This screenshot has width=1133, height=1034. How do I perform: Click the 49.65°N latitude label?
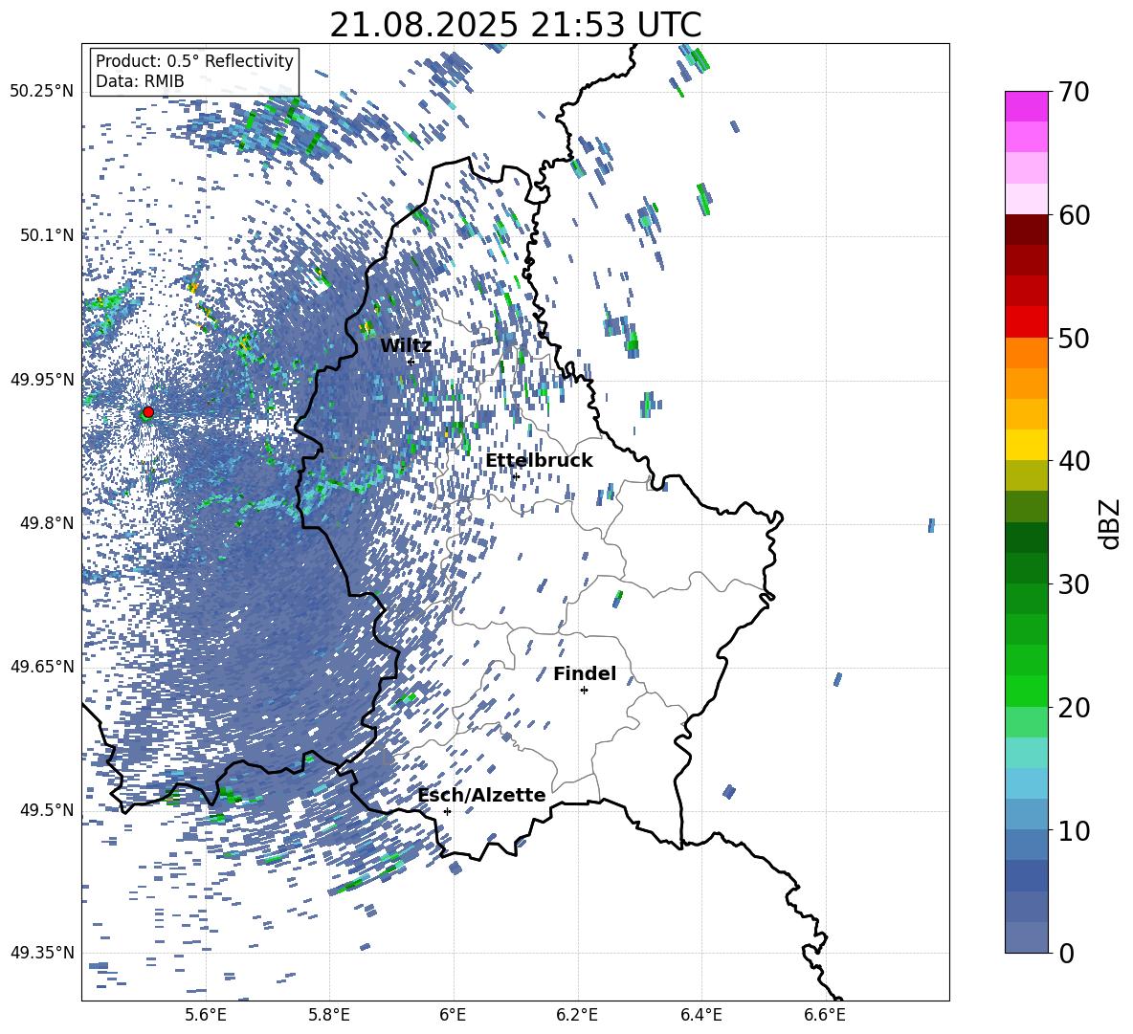click(x=42, y=666)
